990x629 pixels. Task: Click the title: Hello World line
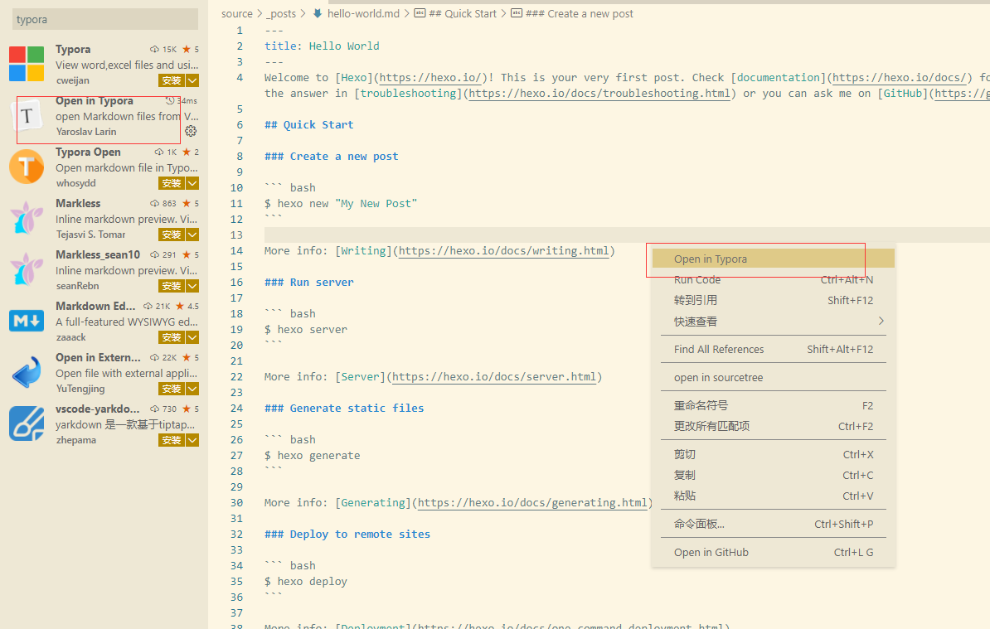coord(322,46)
